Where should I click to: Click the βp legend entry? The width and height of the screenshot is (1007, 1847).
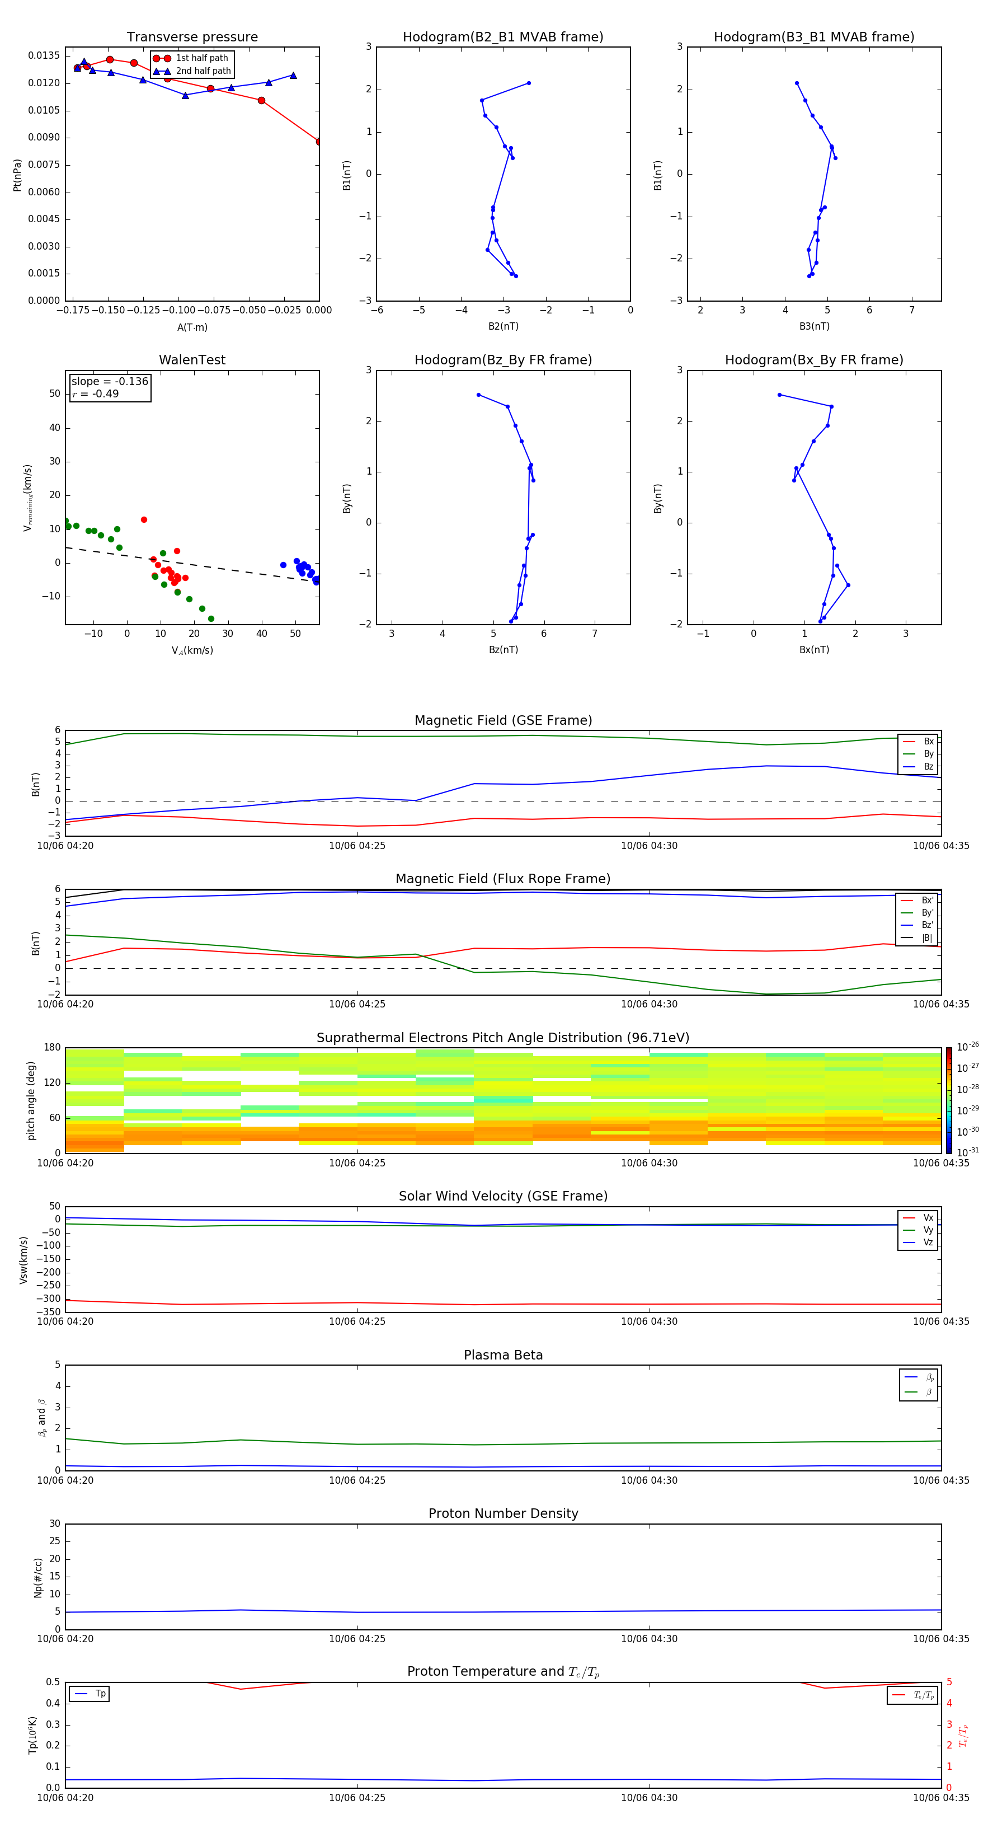[x=919, y=1377]
